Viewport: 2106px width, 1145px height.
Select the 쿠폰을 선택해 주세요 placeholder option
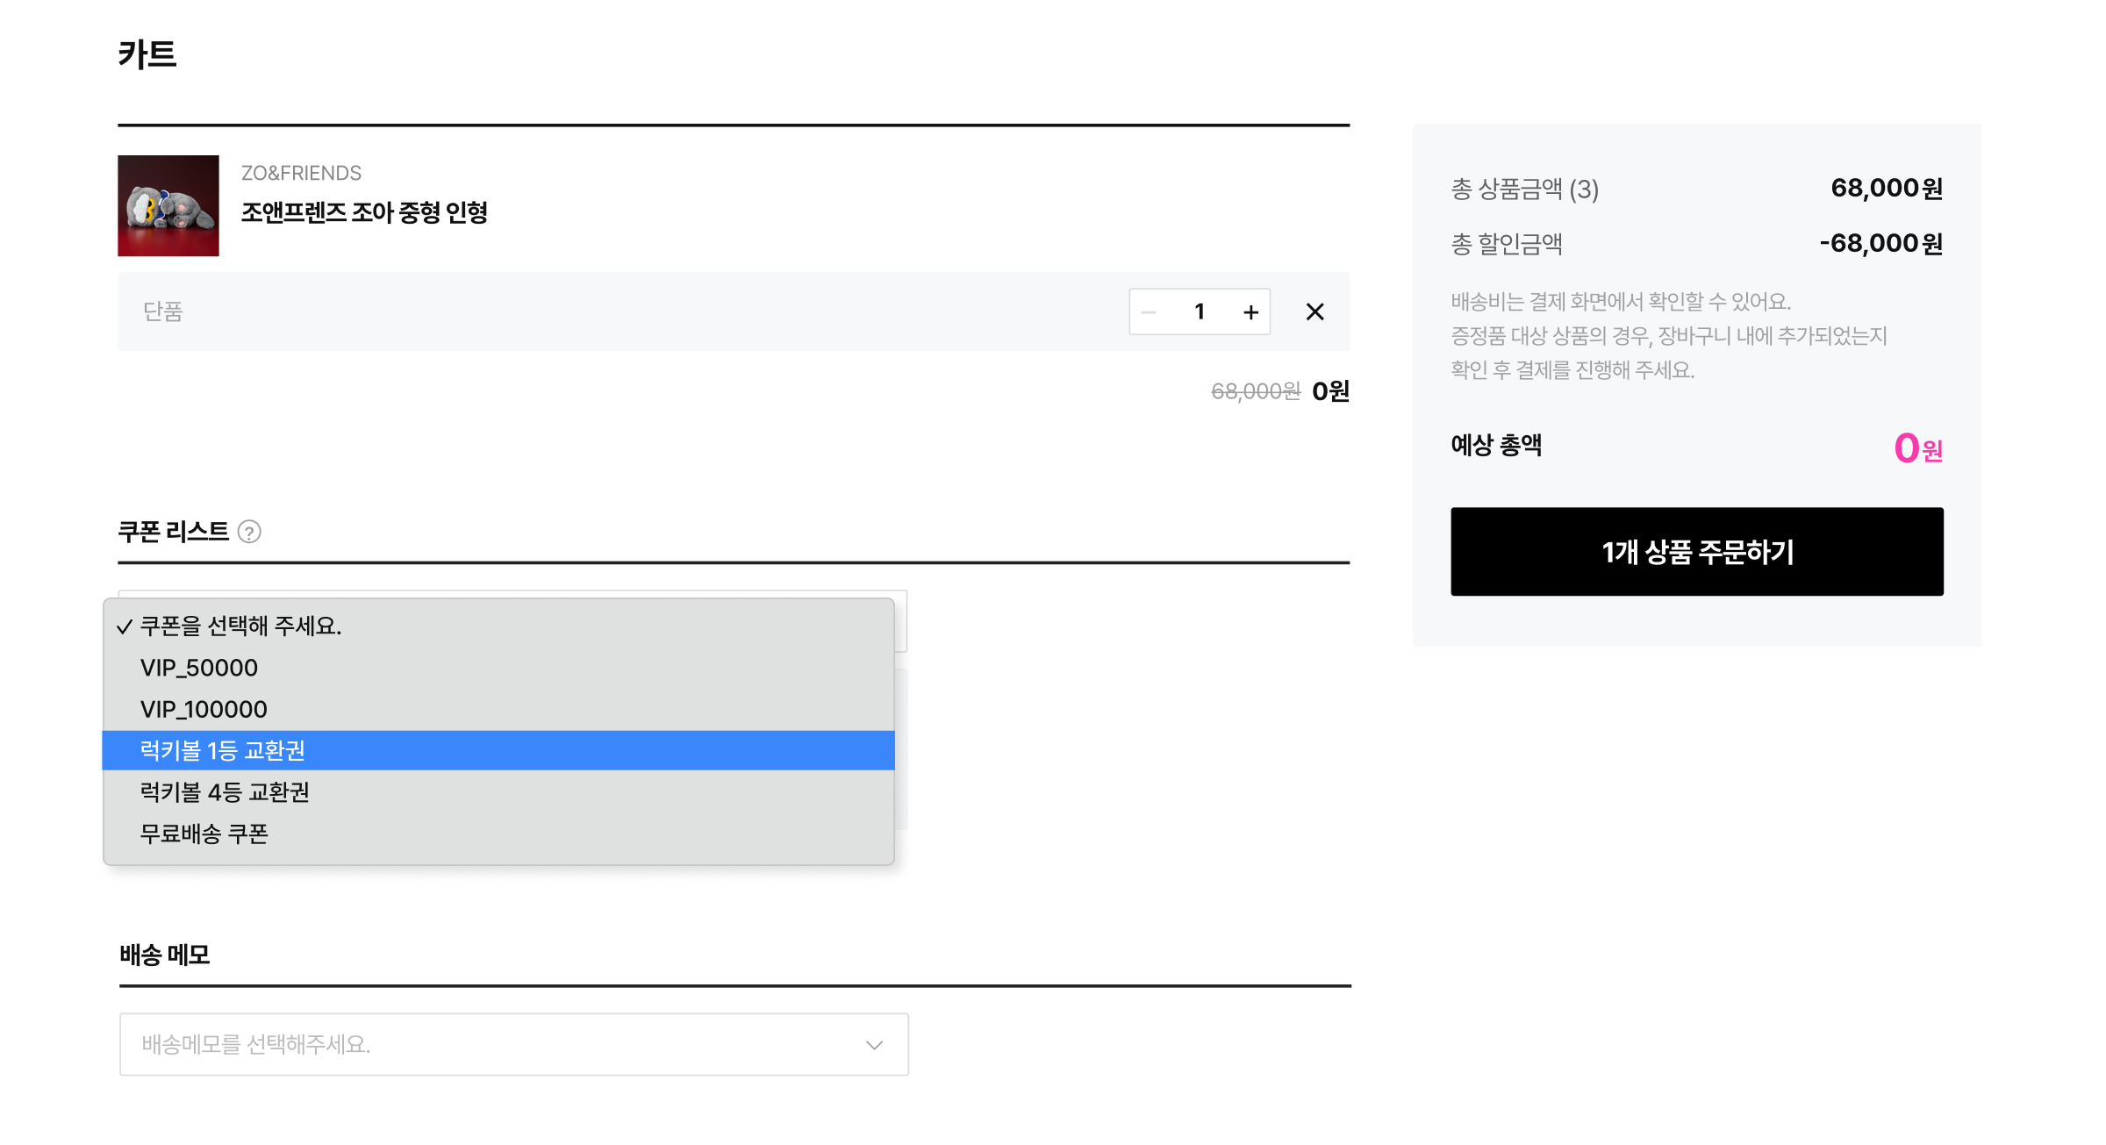tap(240, 626)
